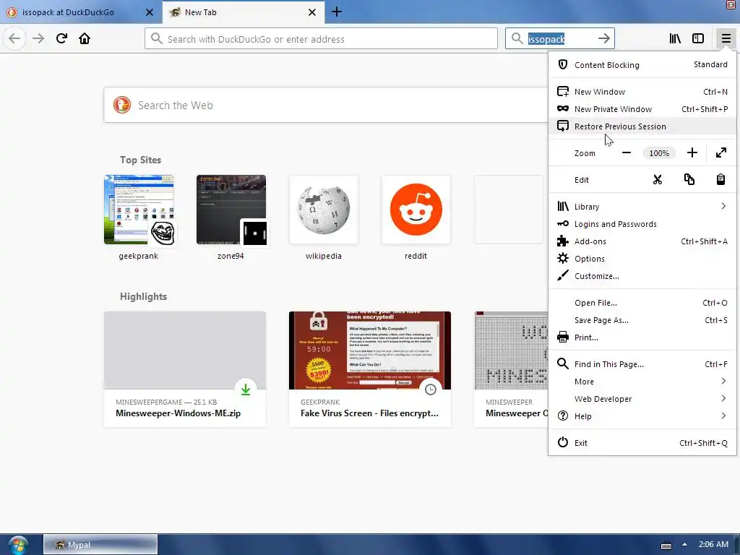
Task: Expand the Library submenu
Action: tap(642, 206)
